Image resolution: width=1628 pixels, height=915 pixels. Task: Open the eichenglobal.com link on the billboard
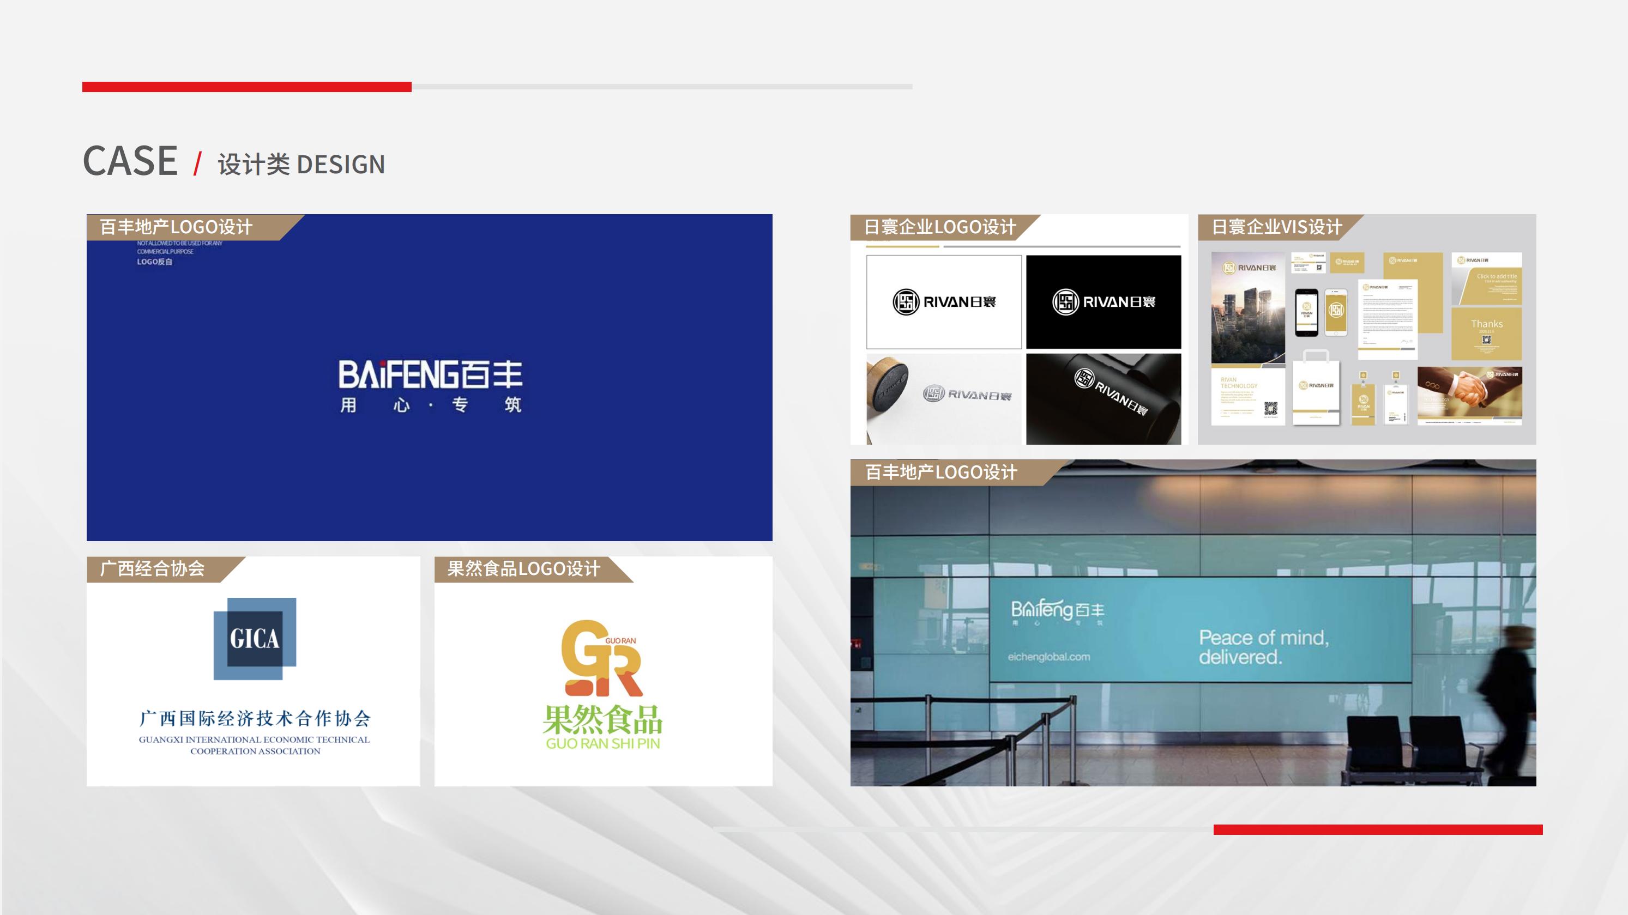pos(1048,657)
